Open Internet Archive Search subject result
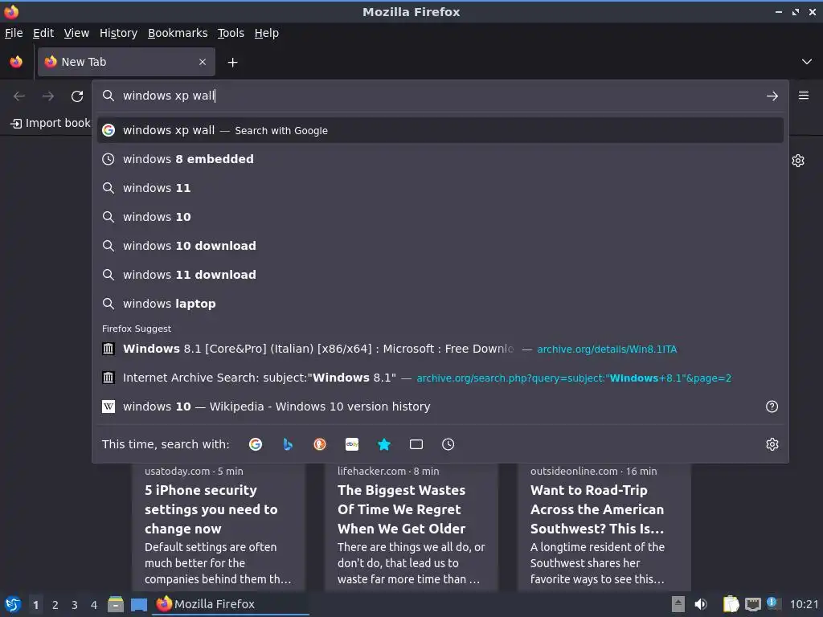 (440, 378)
